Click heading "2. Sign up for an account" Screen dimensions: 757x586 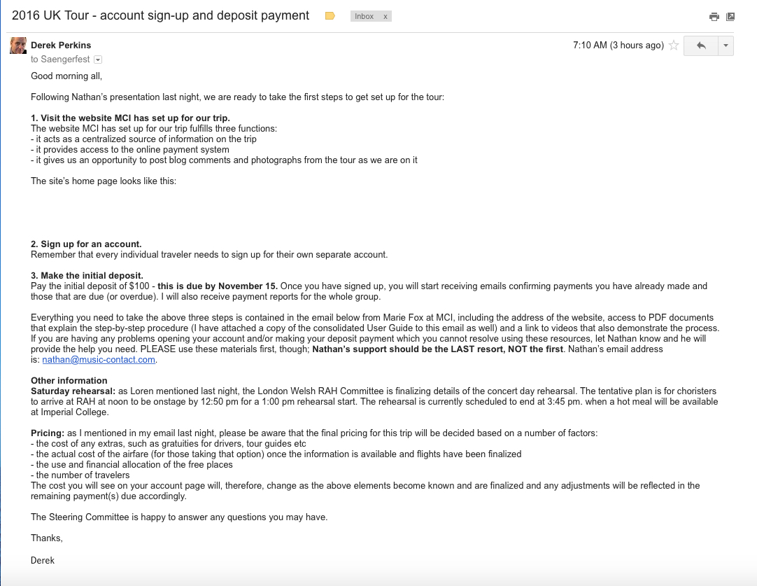[86, 244]
